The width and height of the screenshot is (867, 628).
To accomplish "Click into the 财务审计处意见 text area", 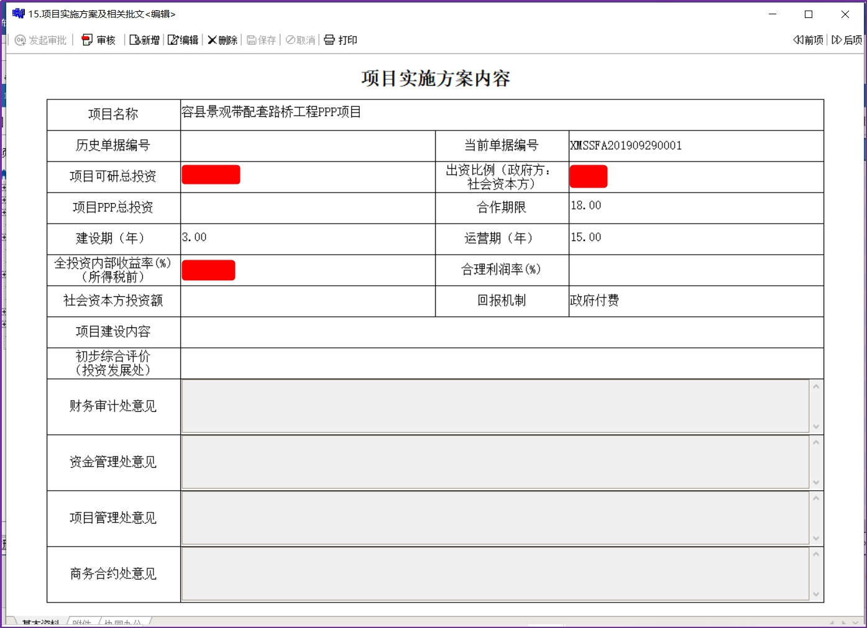I will tap(495, 406).
